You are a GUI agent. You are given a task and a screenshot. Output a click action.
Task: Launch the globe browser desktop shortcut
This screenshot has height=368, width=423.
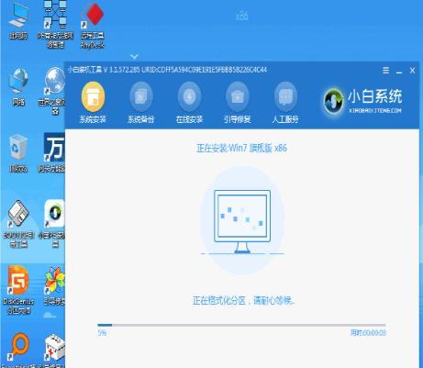click(x=54, y=90)
